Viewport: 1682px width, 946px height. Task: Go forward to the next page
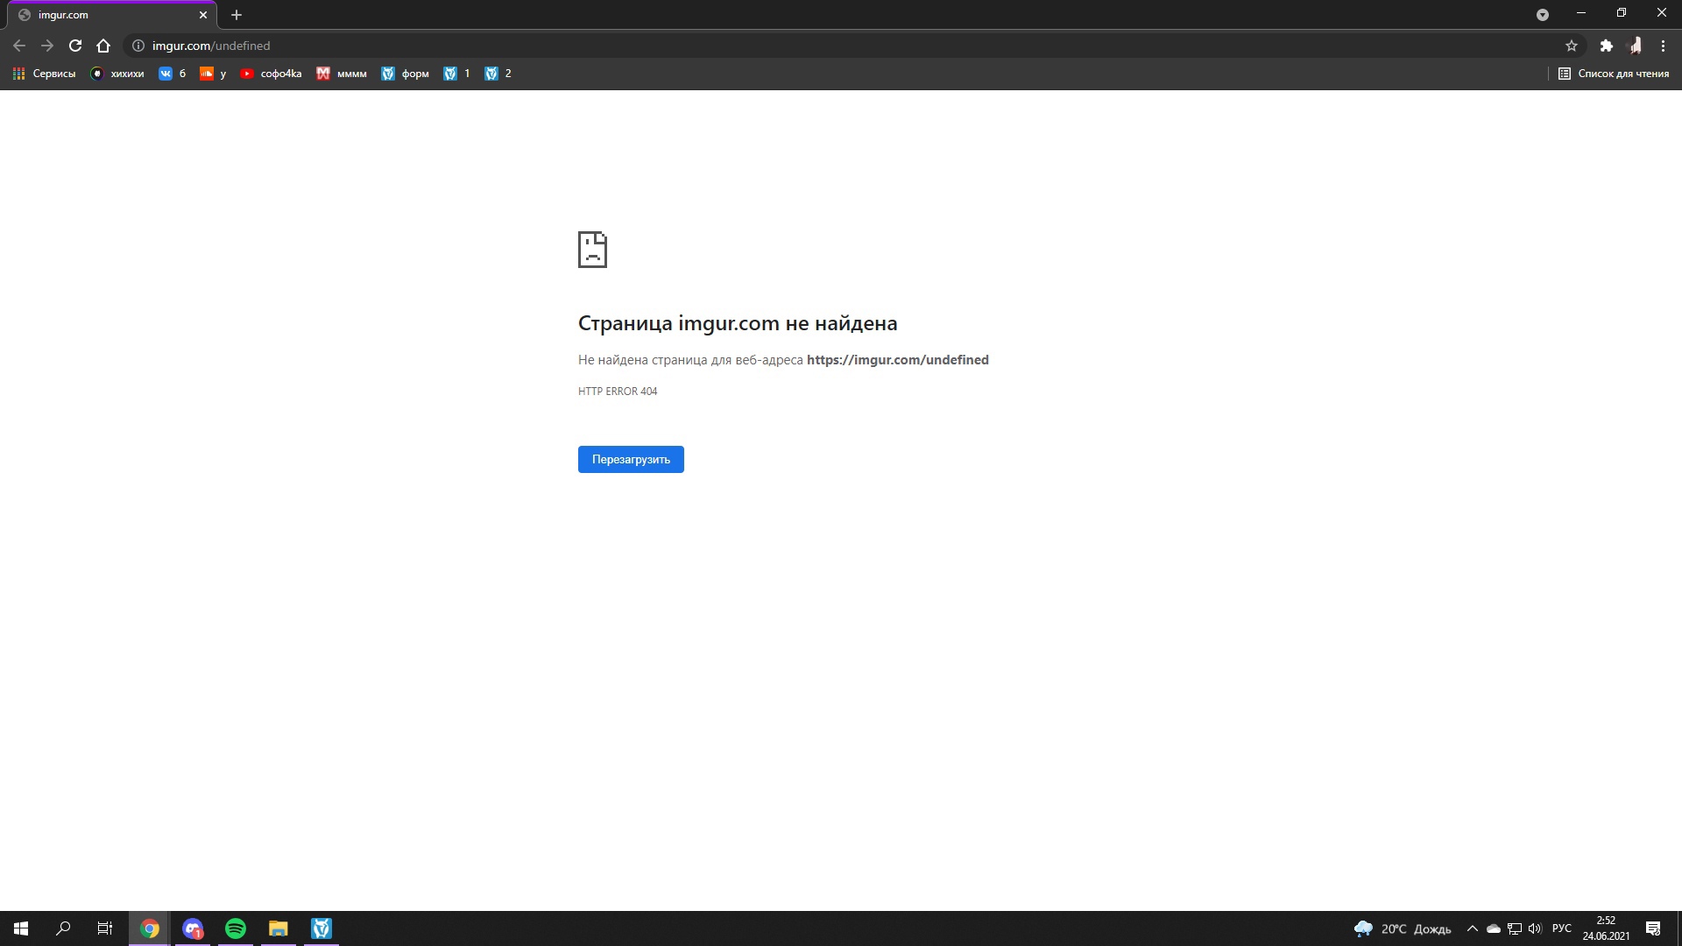click(47, 46)
